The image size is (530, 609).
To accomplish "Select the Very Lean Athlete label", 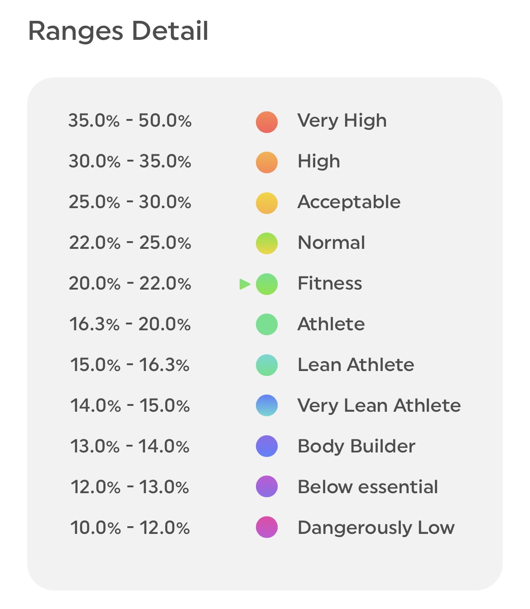I will coord(379,405).
